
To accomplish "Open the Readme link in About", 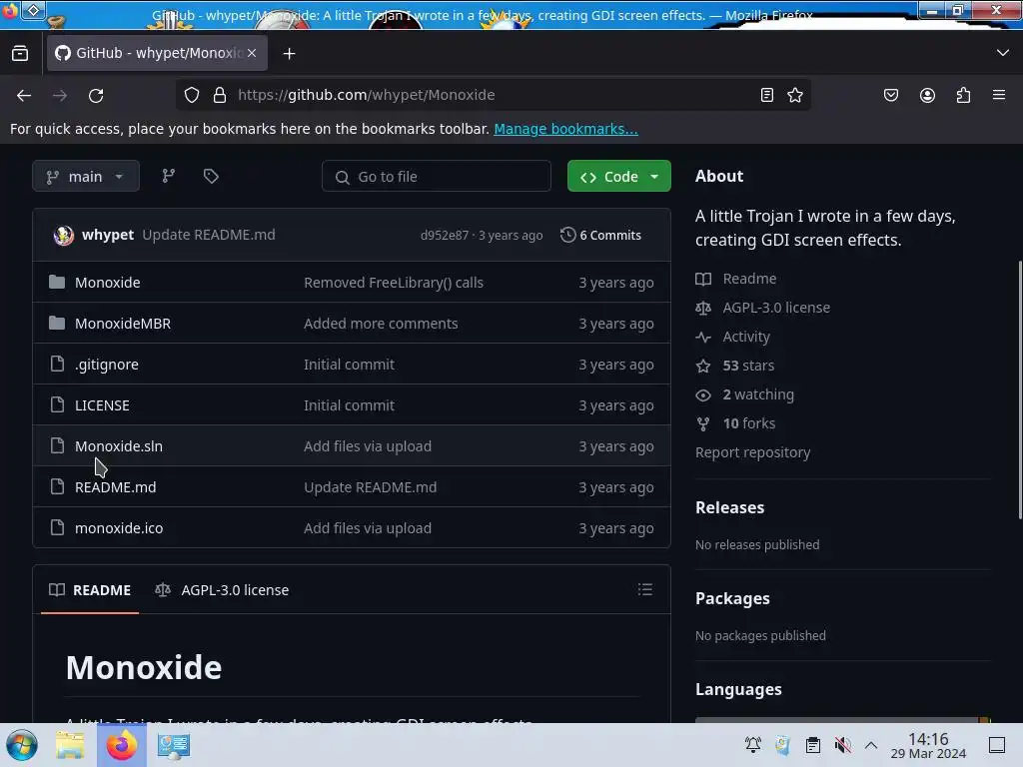I will point(736,279).
